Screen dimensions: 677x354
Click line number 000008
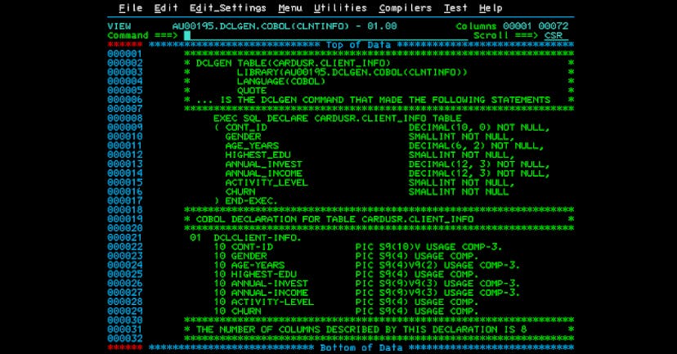125,119
